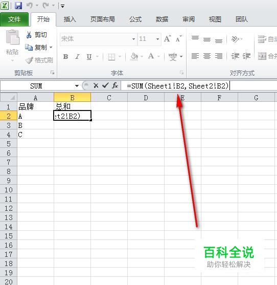Switch to the 团队 (Team) tab
The height and width of the screenshot is (285, 277).
[242, 19]
